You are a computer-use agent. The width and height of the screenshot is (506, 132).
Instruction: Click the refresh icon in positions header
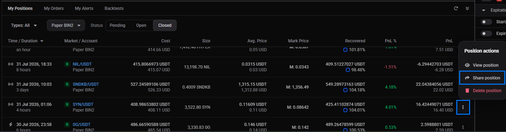pos(456,8)
